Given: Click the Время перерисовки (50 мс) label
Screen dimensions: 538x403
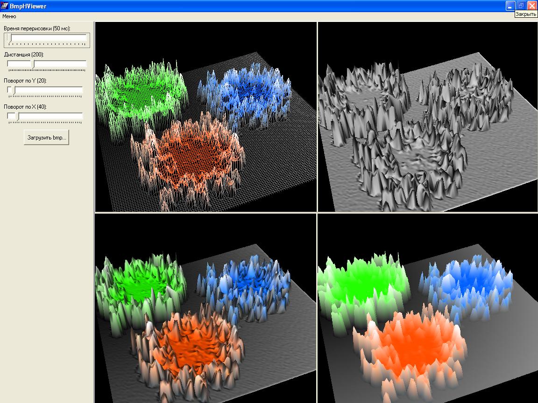Looking at the screenshot, I should coord(37,28).
